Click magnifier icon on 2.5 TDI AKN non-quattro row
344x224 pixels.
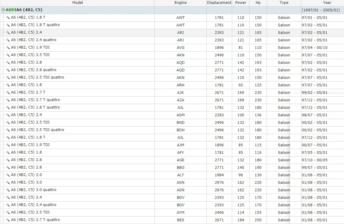(8, 55)
